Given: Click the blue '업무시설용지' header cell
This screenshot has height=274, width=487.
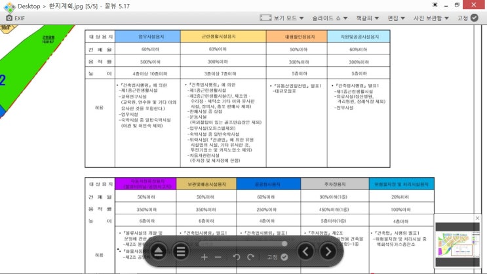Looking at the screenshot, I should pyautogui.click(x=147, y=36).
